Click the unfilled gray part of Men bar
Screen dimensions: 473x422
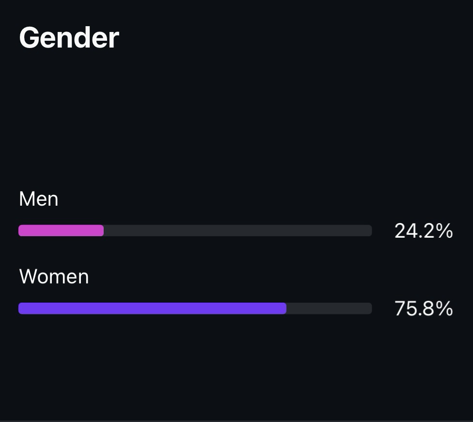pyautogui.click(x=237, y=230)
